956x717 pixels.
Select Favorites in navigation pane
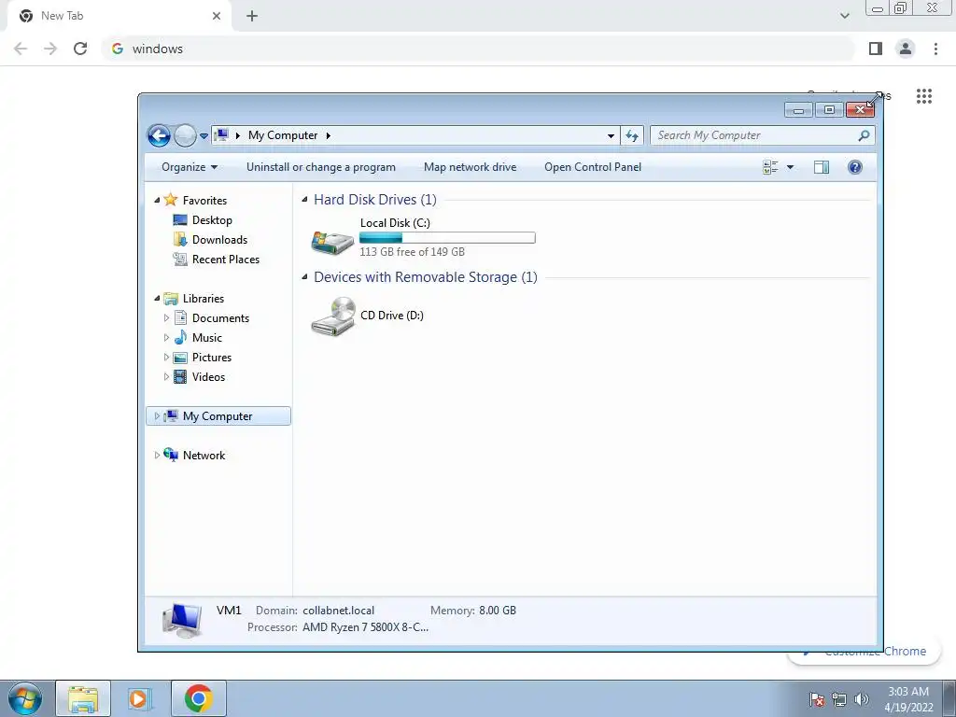204,201
